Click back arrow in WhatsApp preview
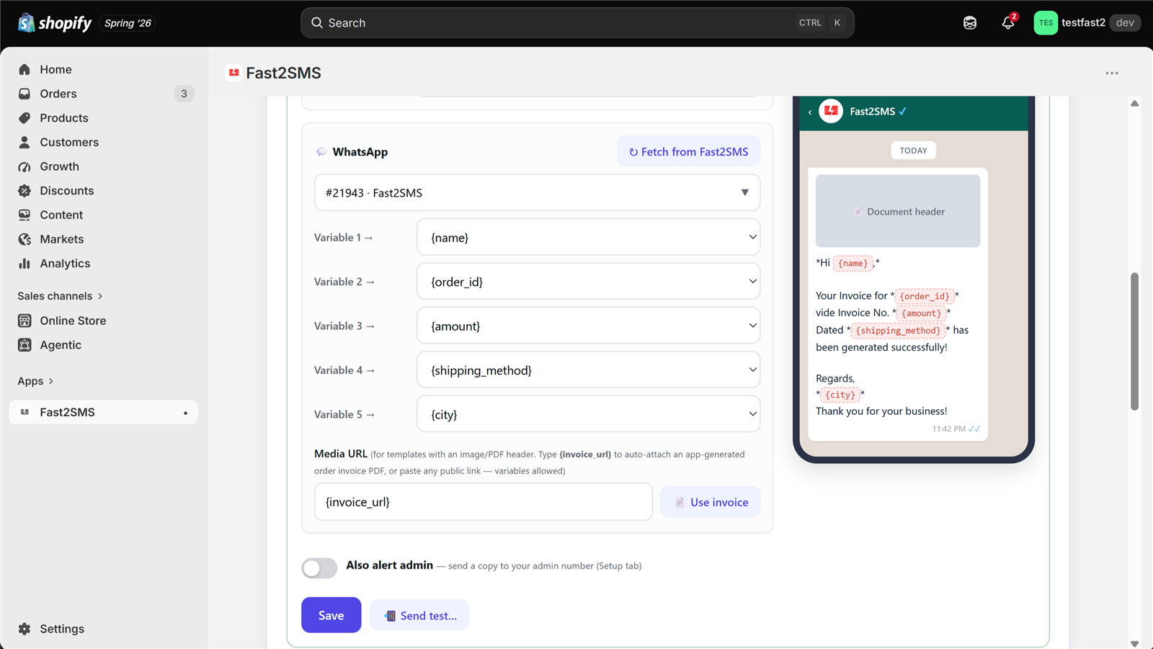Image resolution: width=1153 pixels, height=649 pixels. click(810, 112)
